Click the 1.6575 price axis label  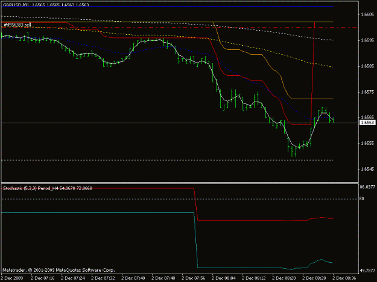pyautogui.click(x=367, y=92)
